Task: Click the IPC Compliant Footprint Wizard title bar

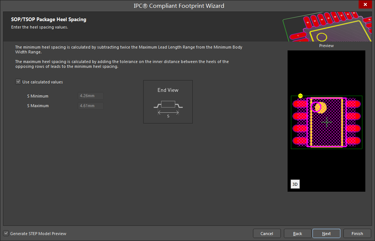Action: (179, 6)
